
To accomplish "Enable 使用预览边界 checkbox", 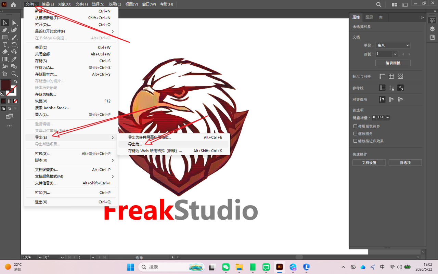I will point(355,126).
